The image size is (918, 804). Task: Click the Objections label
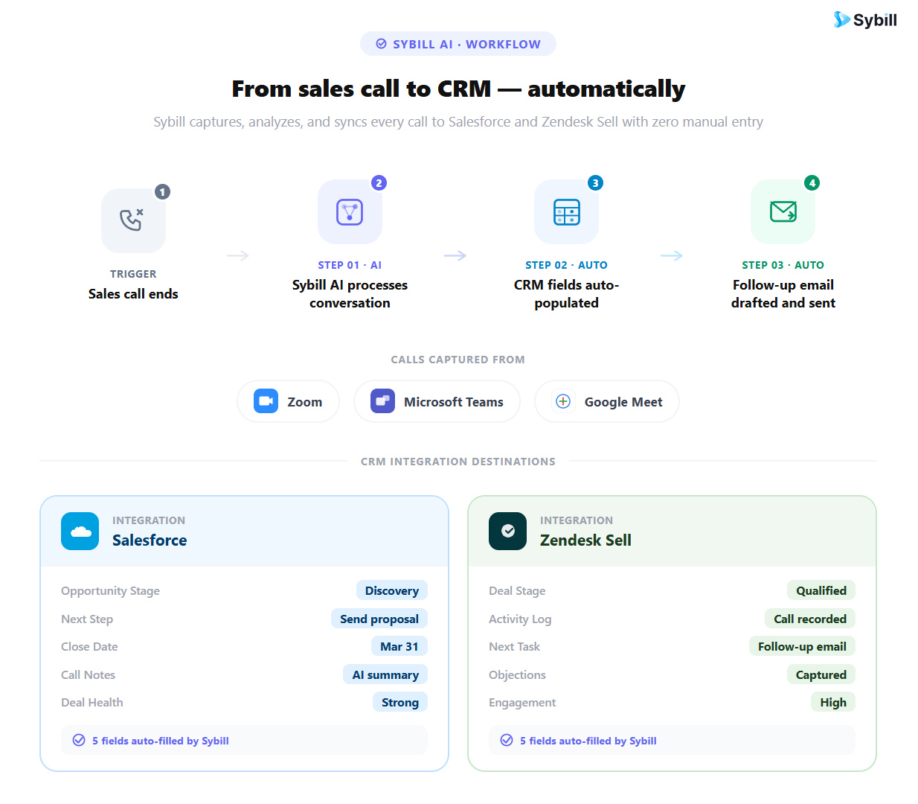tap(517, 675)
